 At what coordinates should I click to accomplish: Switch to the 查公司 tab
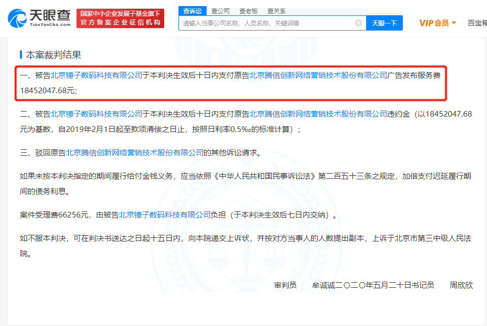click(220, 11)
